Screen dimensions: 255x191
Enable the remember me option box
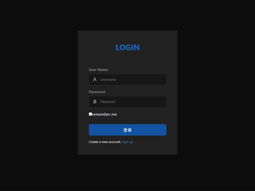pos(90,114)
